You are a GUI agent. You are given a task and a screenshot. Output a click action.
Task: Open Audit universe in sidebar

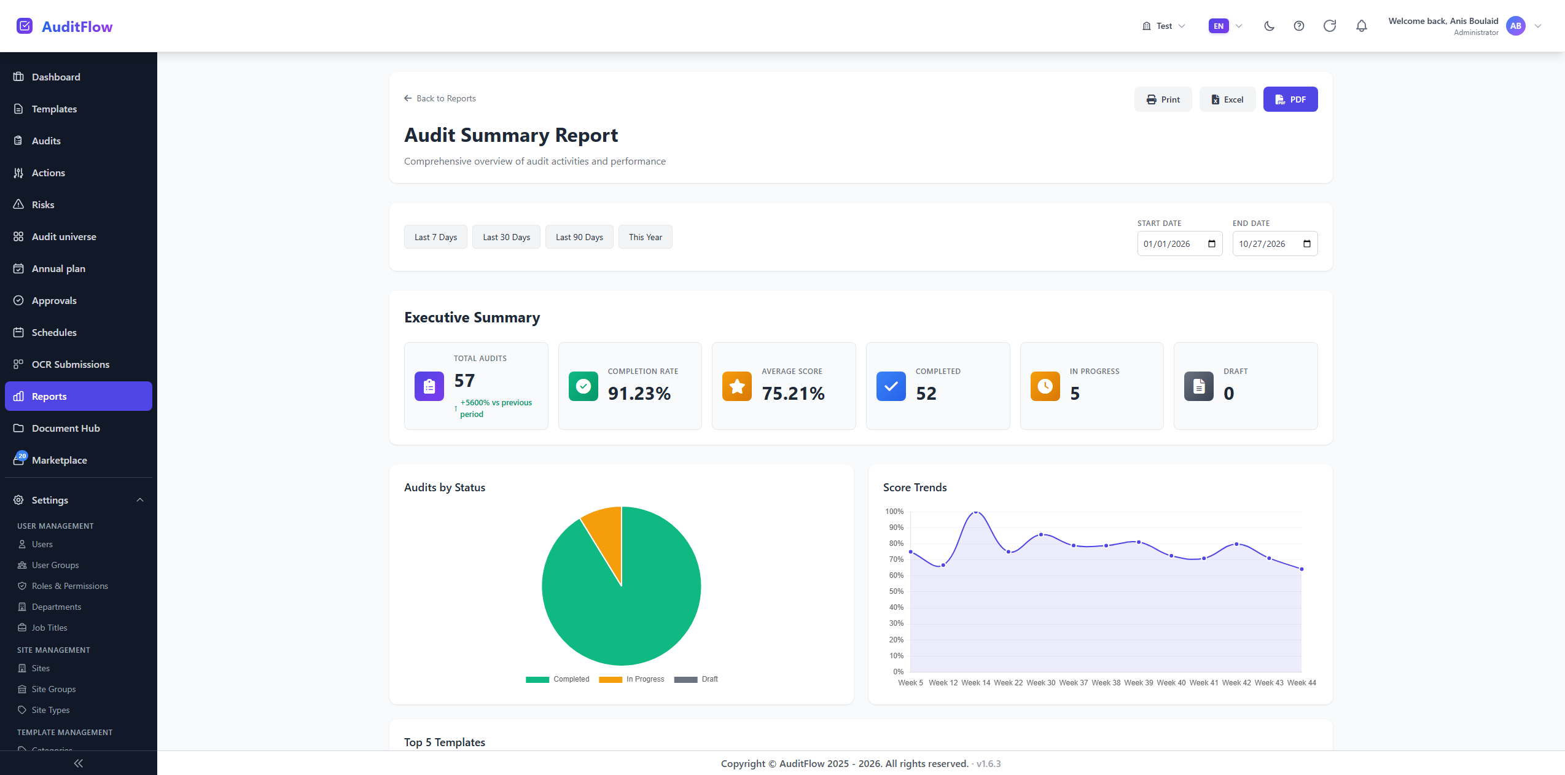79,236
